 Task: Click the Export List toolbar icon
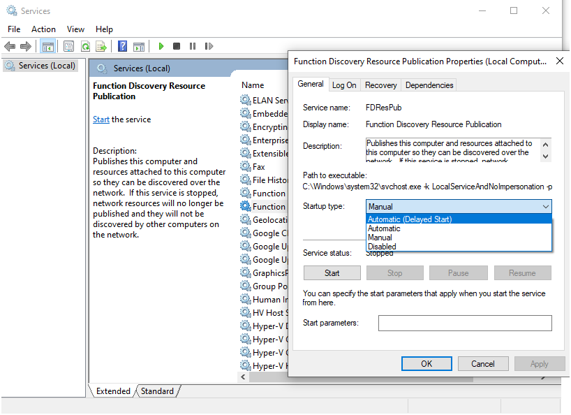(101, 46)
